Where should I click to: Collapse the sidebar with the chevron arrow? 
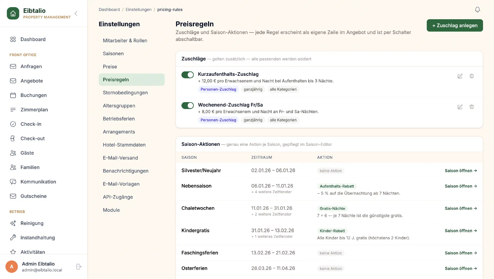click(76, 13)
